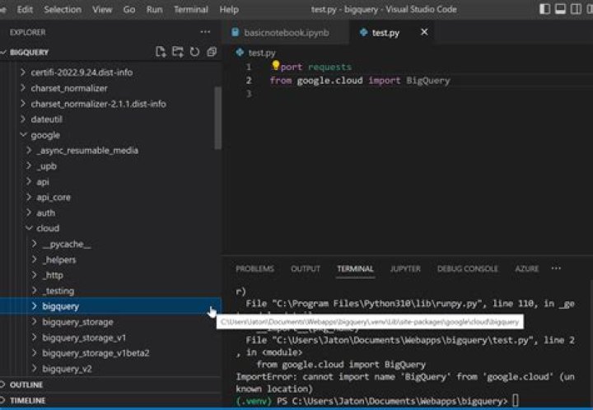This screenshot has width=593, height=410.
Task: Expand _async_resumable_media folder
Action: [110, 151]
